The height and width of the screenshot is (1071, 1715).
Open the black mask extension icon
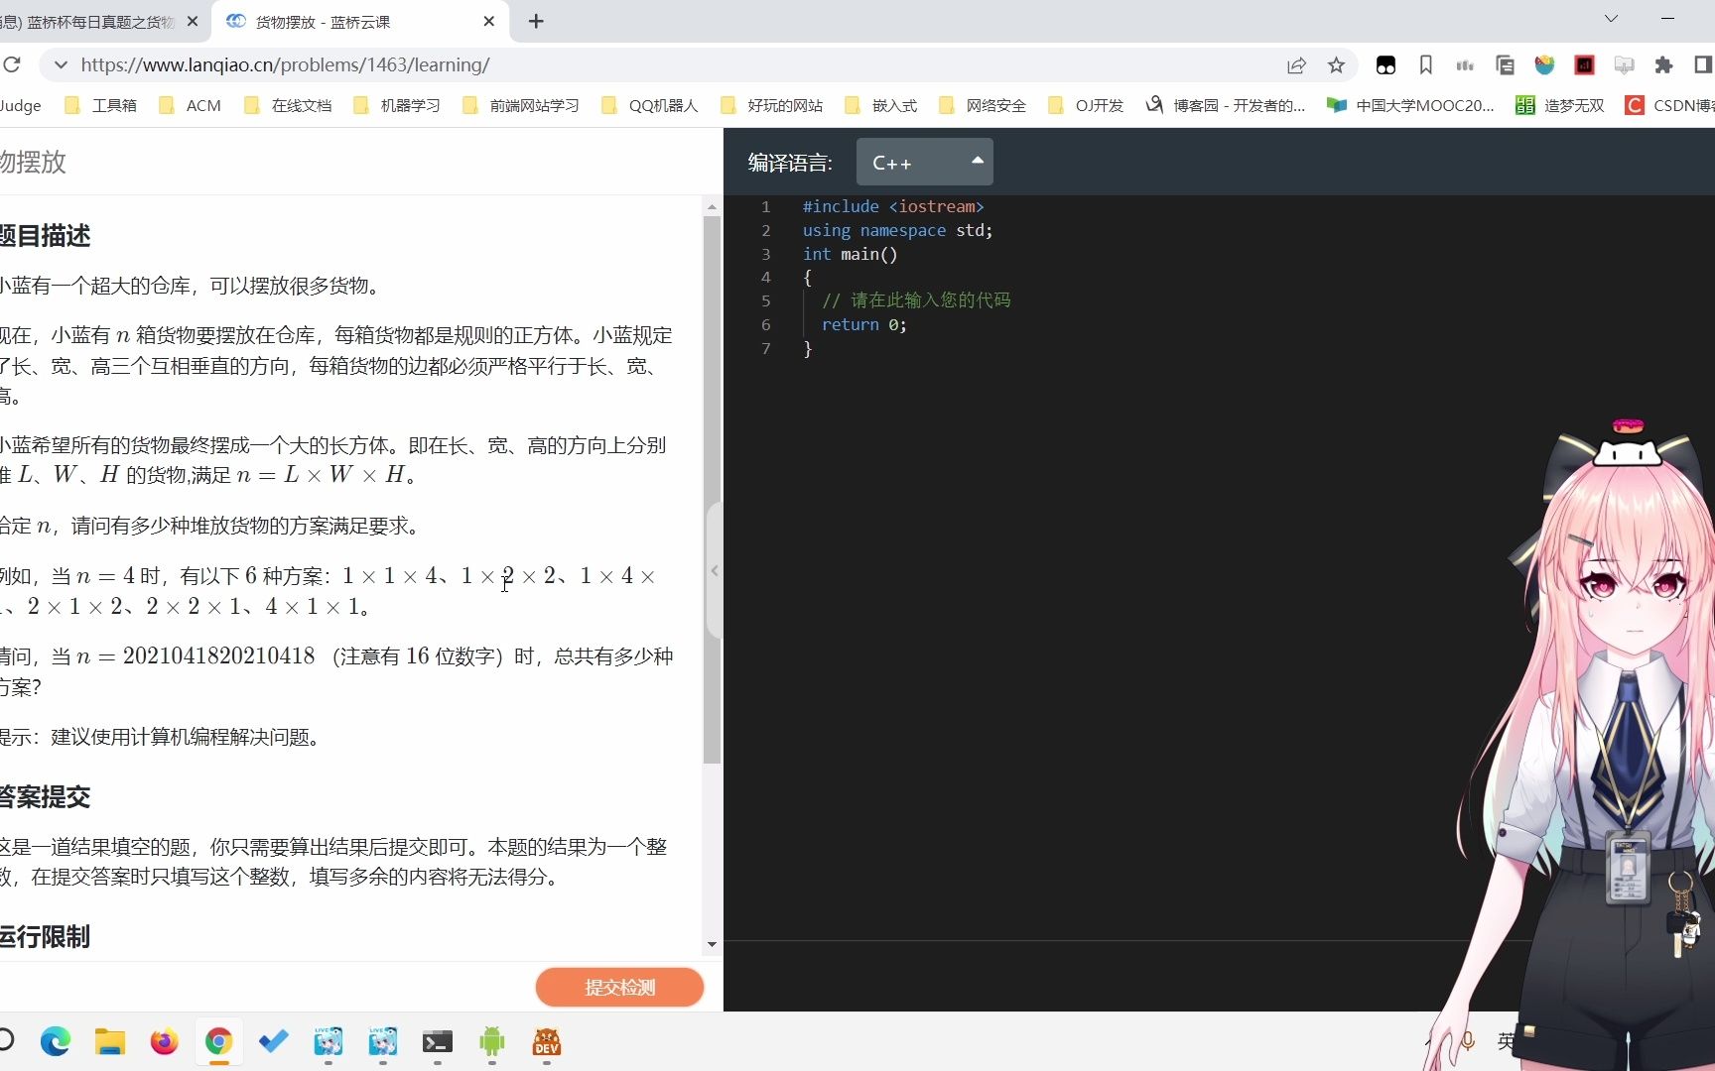1385,64
